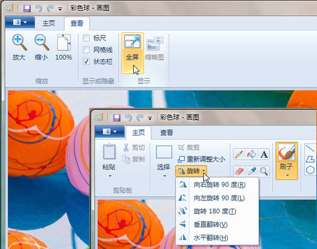Viewport: 317px width, 249px height.
Task: Pick the polygon shape in shapes gallery
Action: tap(310, 159)
